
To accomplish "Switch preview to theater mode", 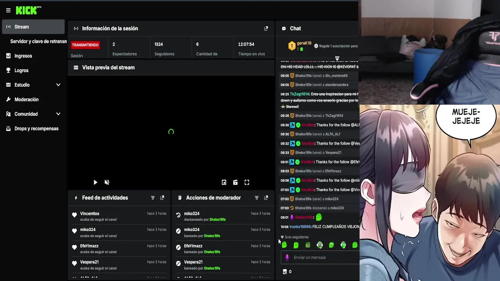I will point(235,182).
